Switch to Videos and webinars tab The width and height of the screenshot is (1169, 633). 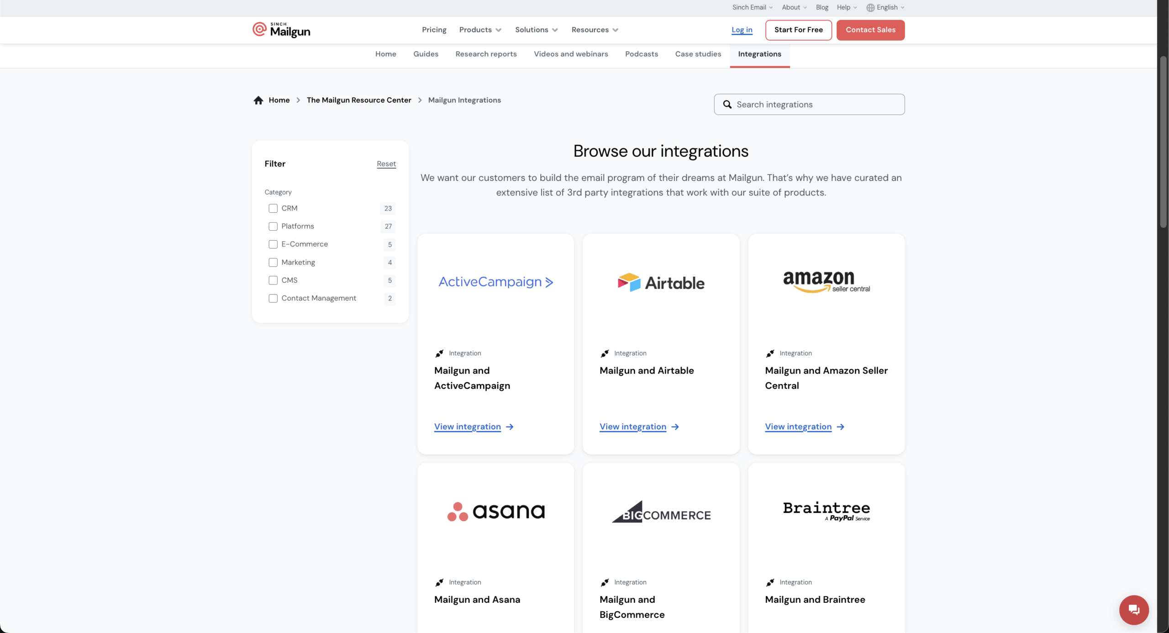pyautogui.click(x=571, y=54)
